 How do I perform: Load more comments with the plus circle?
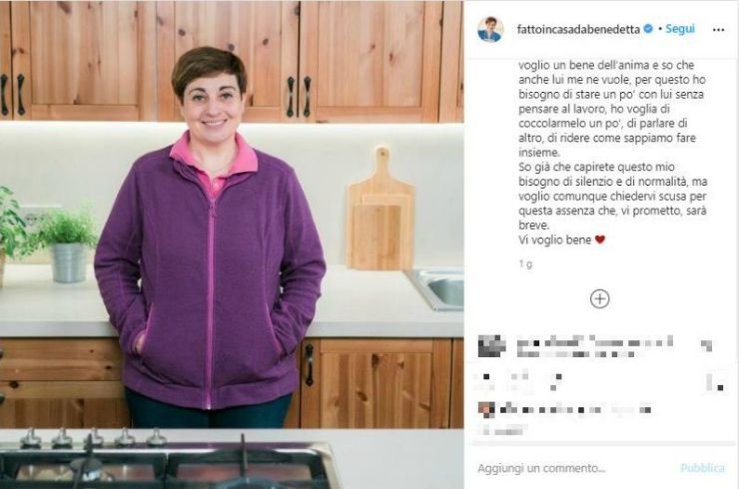click(599, 298)
